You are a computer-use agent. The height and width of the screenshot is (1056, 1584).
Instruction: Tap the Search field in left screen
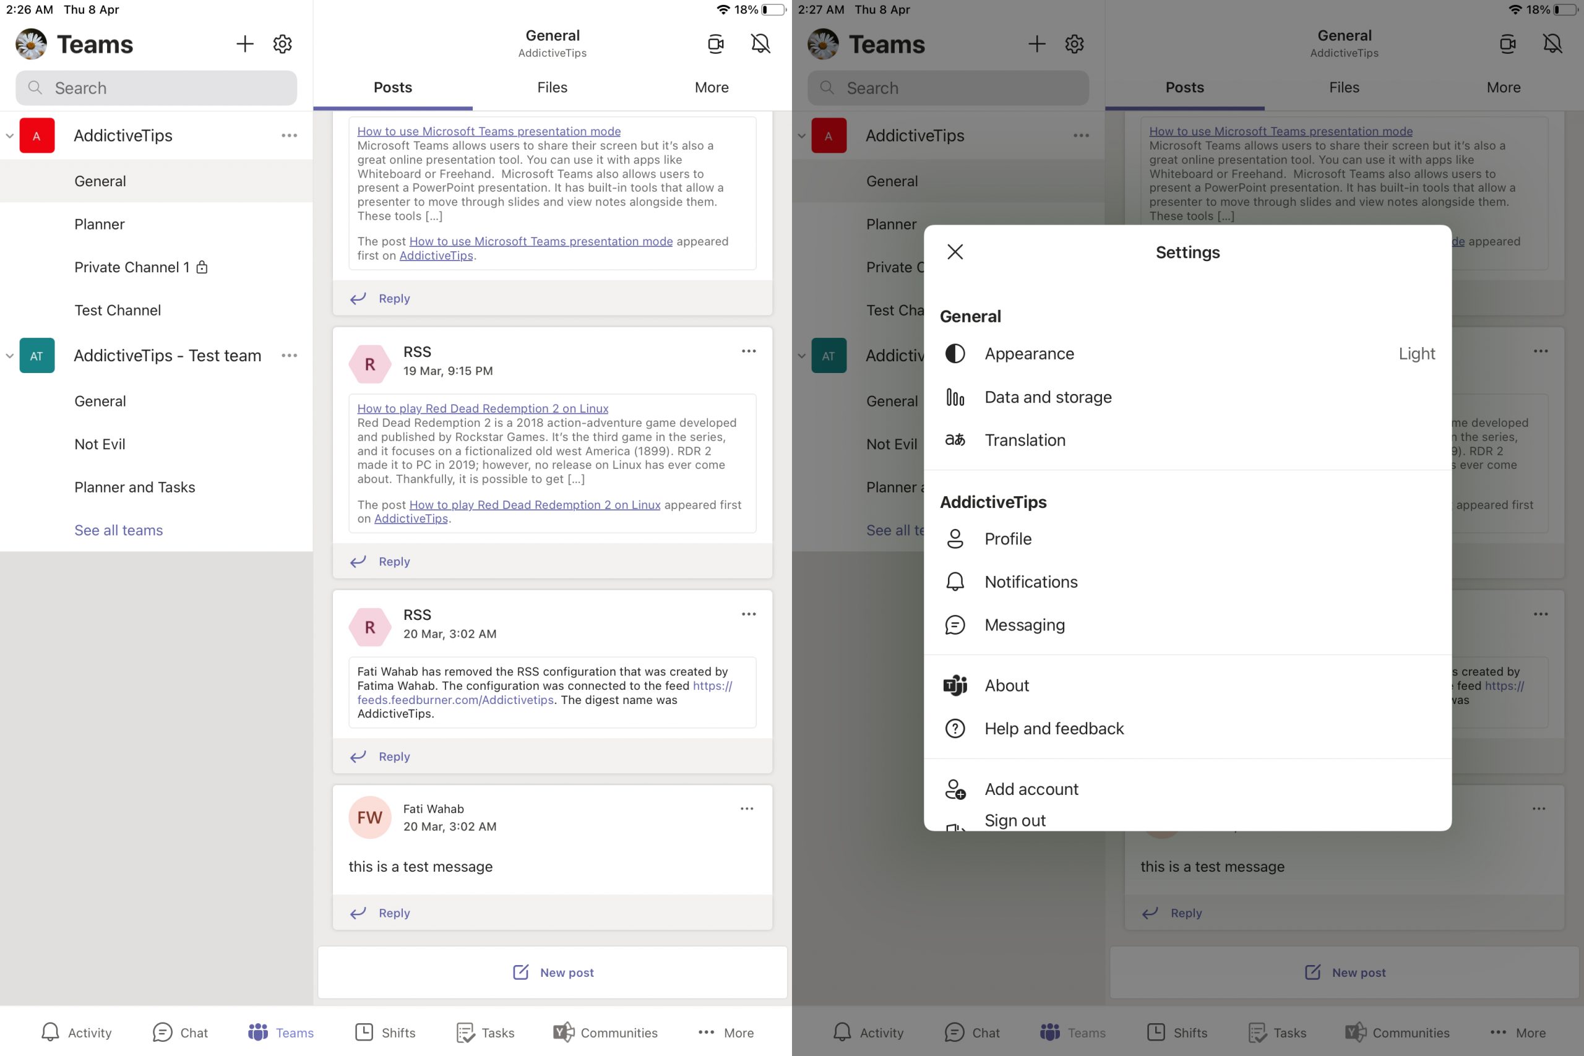[157, 88]
